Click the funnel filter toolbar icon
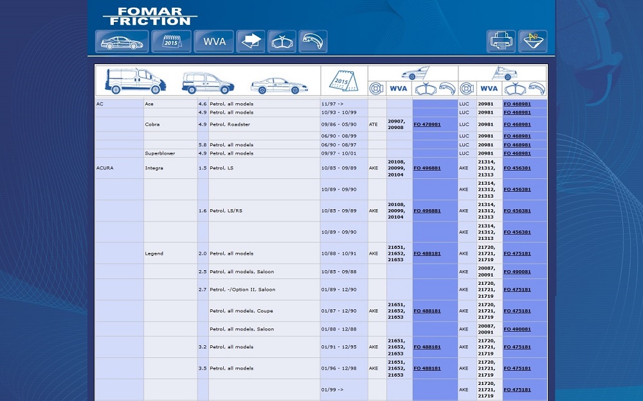Image resolution: width=643 pixels, height=401 pixels. pyautogui.click(x=532, y=41)
